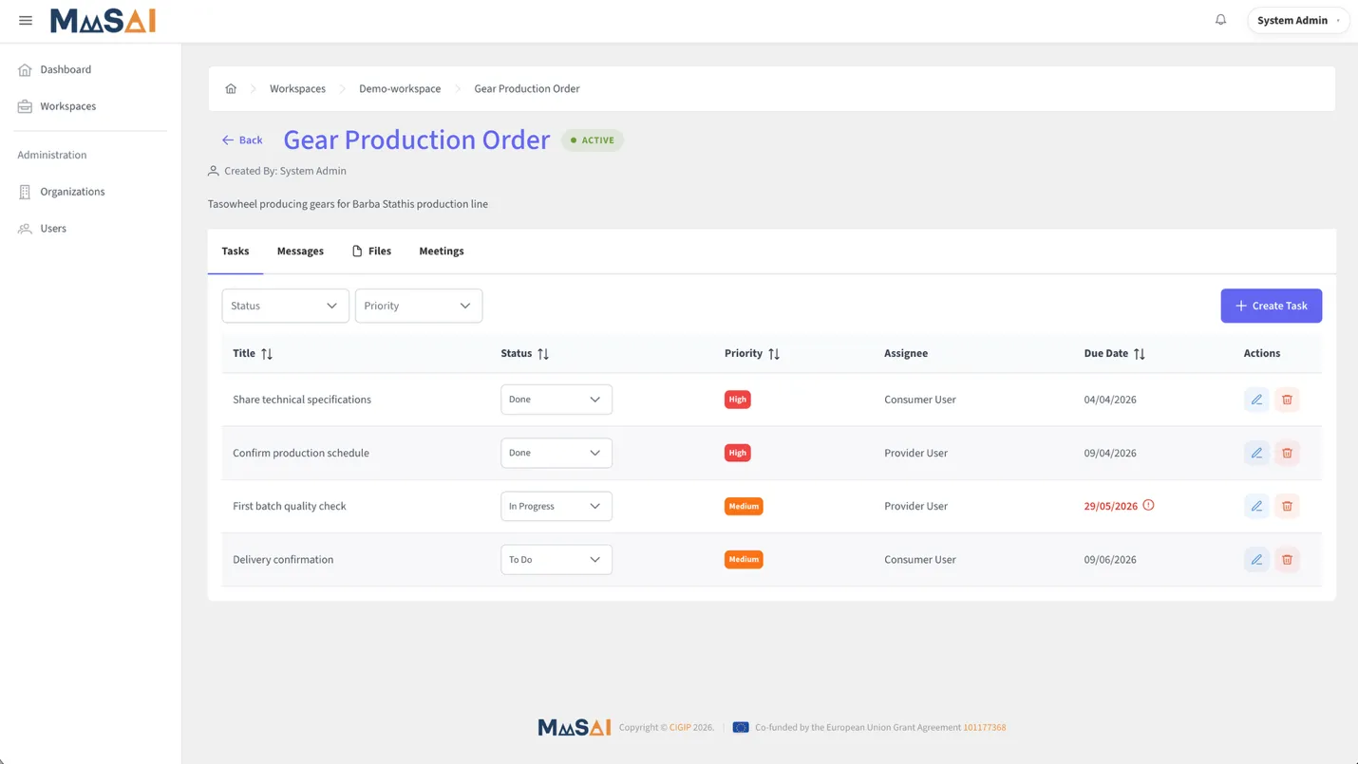
Task: Go back with the Back link
Action: pyautogui.click(x=242, y=140)
